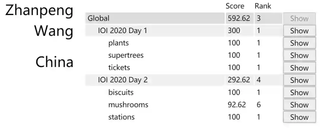320x128 pixels.
Task: Click the Zhanpeng Wang name heading
Action: (39, 21)
